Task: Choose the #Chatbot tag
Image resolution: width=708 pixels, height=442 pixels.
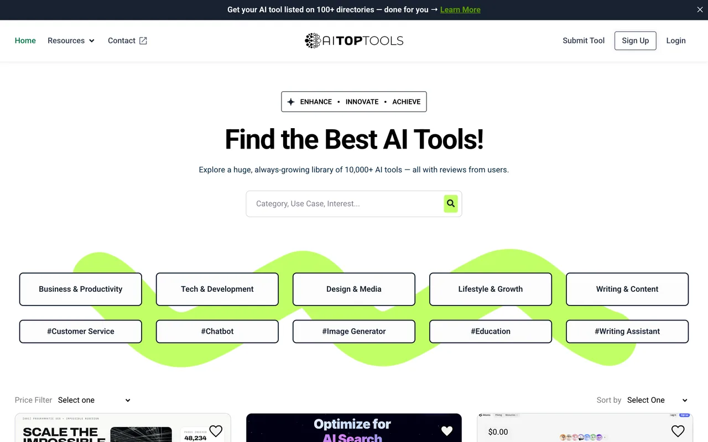Action: click(217, 331)
